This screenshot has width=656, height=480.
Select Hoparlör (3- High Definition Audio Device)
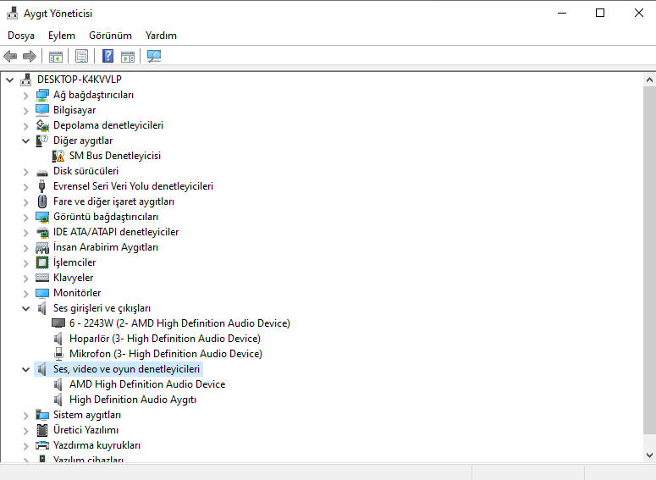click(165, 339)
